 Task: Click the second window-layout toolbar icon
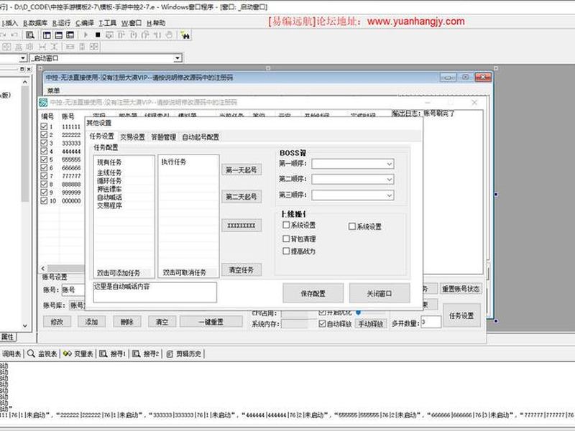tap(59, 34)
